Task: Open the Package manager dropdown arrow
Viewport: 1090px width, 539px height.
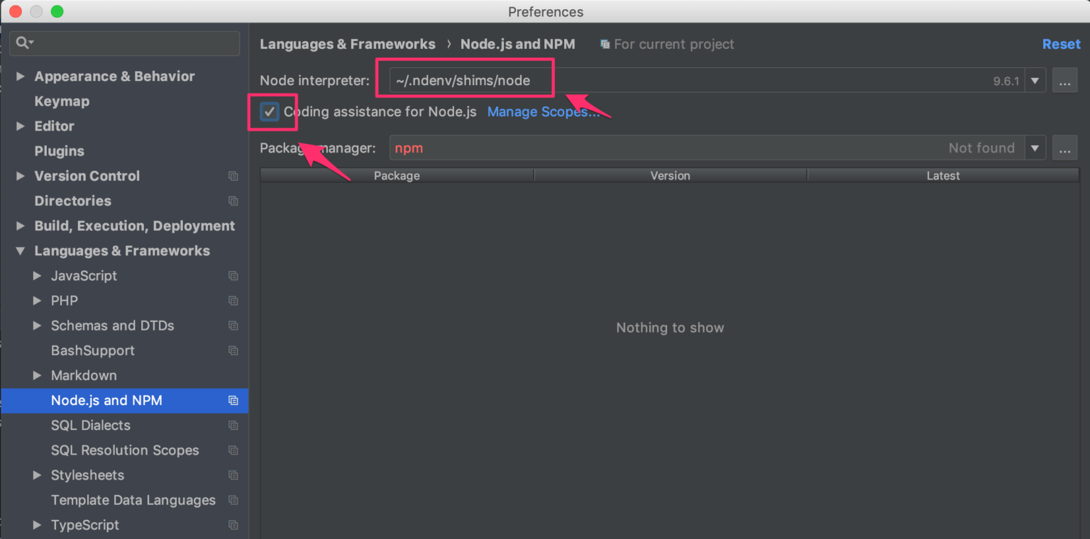Action: tap(1035, 148)
